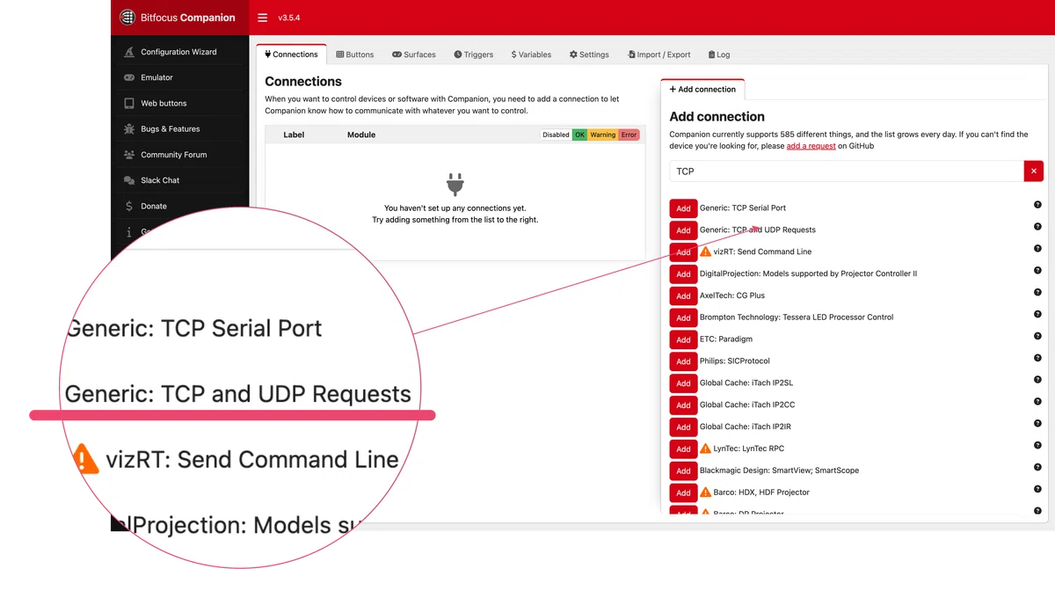The image size is (1055, 598).
Task: Click the green OK status badge
Action: point(579,135)
